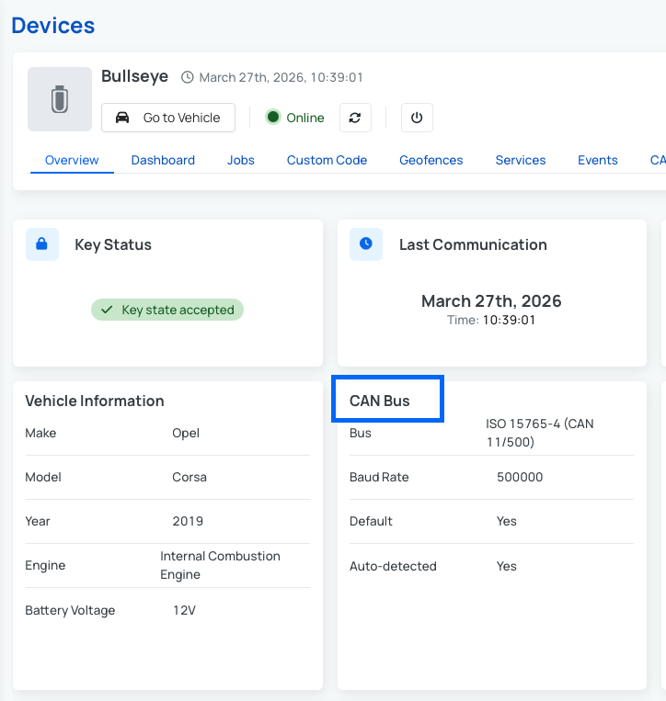Switch to the Events tab
The image size is (666, 701).
click(598, 160)
